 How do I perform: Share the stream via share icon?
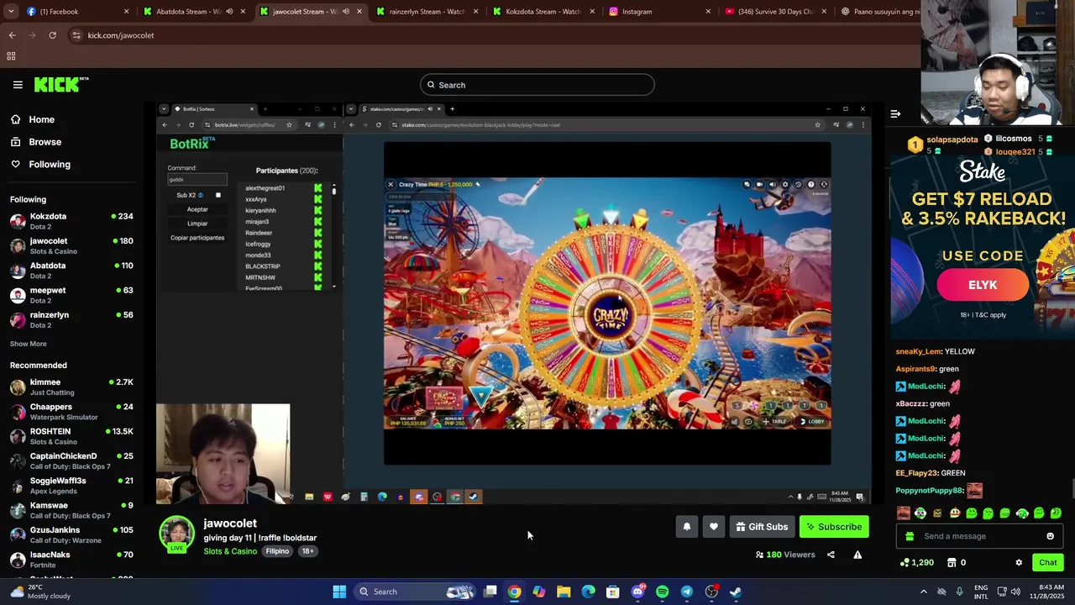point(831,555)
